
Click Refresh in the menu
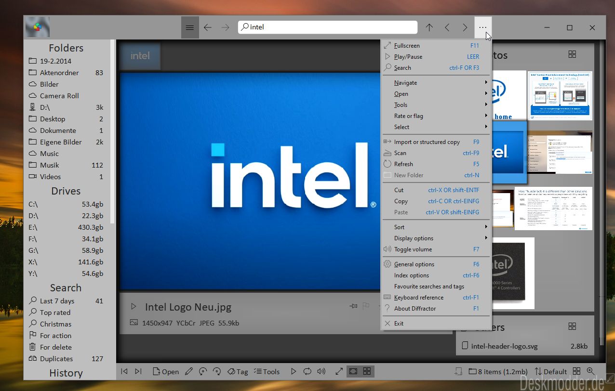436,164
